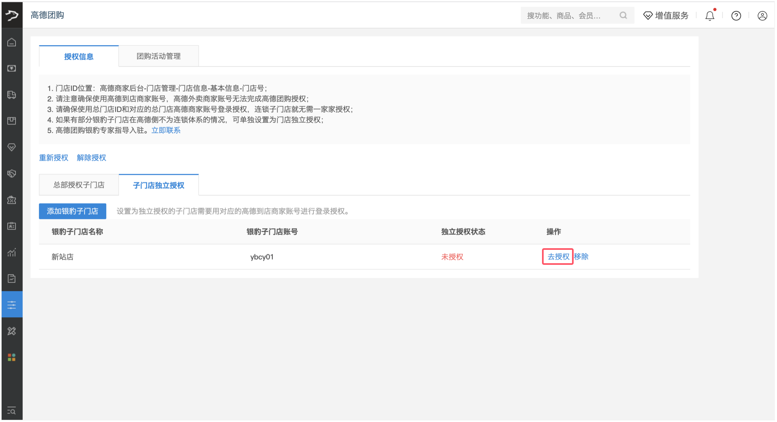777x422 pixels.
Task: Click the handshake sidebar icon
Action: [x=12, y=174]
